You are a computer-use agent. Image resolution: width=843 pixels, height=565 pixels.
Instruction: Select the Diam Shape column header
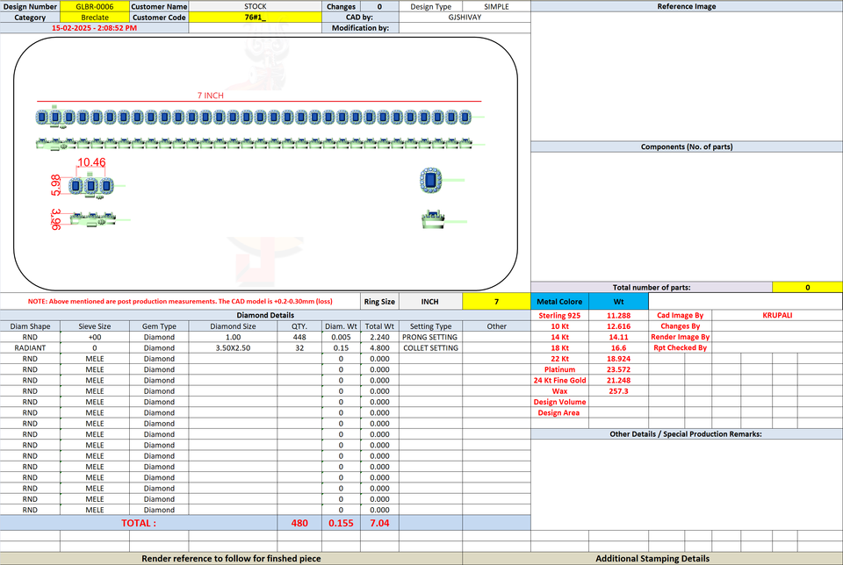click(x=30, y=326)
